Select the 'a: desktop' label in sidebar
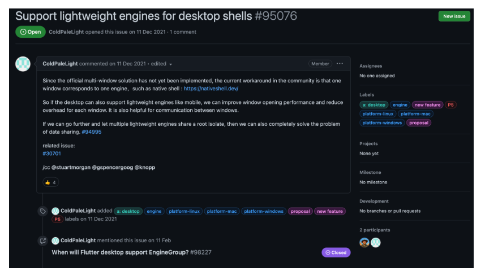 [374, 105]
